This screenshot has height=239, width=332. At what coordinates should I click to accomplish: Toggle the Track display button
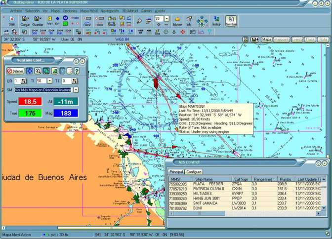coord(310,40)
